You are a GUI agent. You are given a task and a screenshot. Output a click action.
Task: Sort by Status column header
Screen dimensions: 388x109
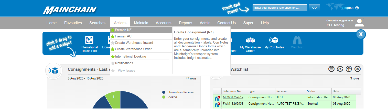click(x=319, y=91)
